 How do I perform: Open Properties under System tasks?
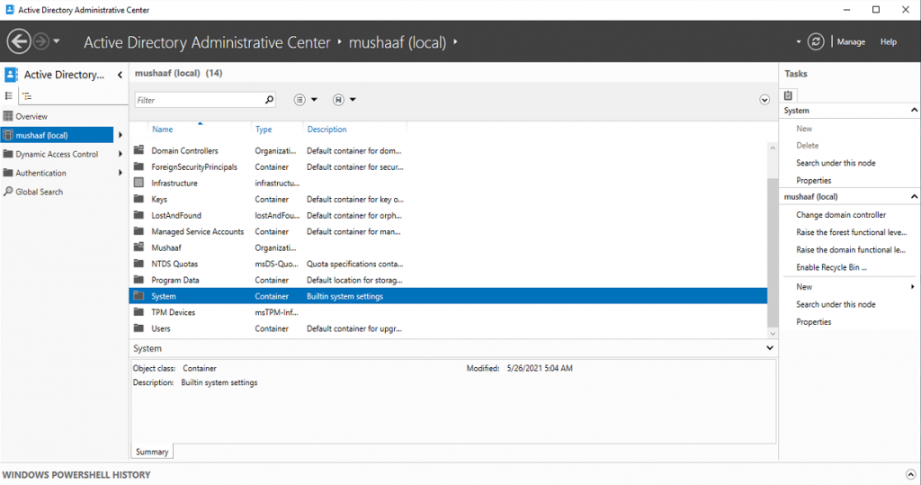click(x=813, y=181)
